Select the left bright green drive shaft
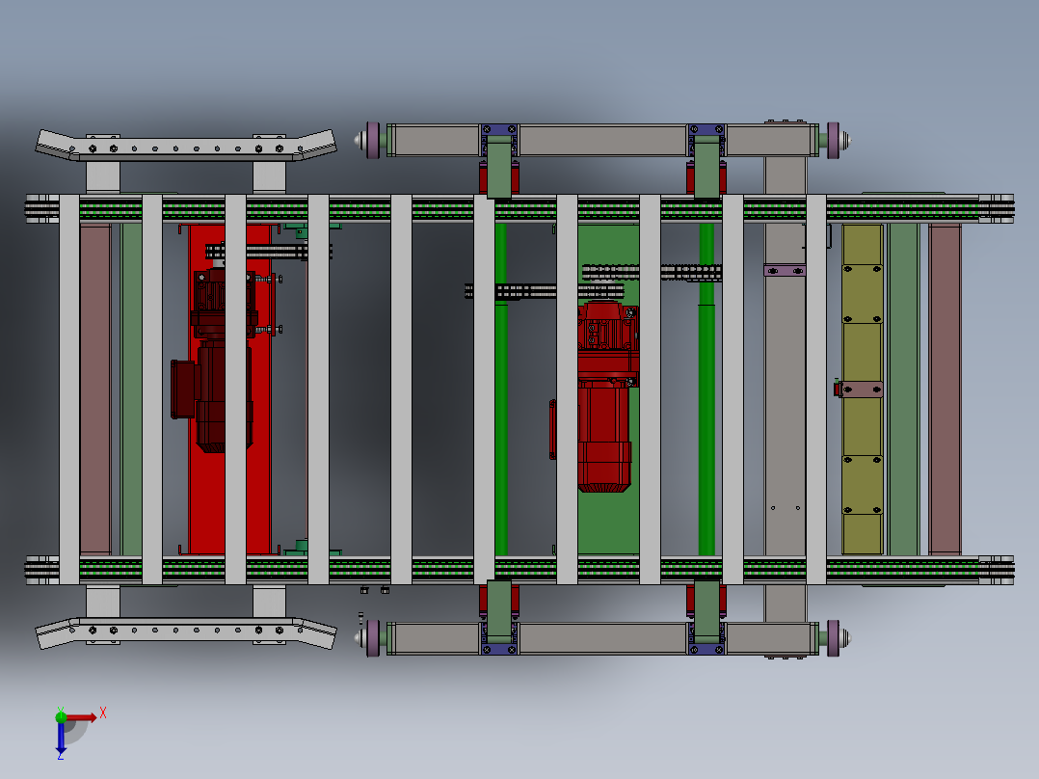The image size is (1039, 779). coord(501,389)
